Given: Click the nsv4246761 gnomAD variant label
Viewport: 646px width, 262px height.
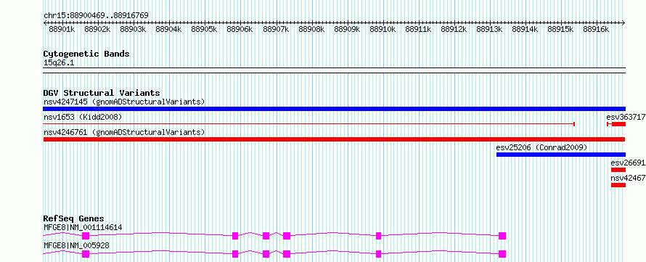Looking at the screenshot, I should coord(124,132).
